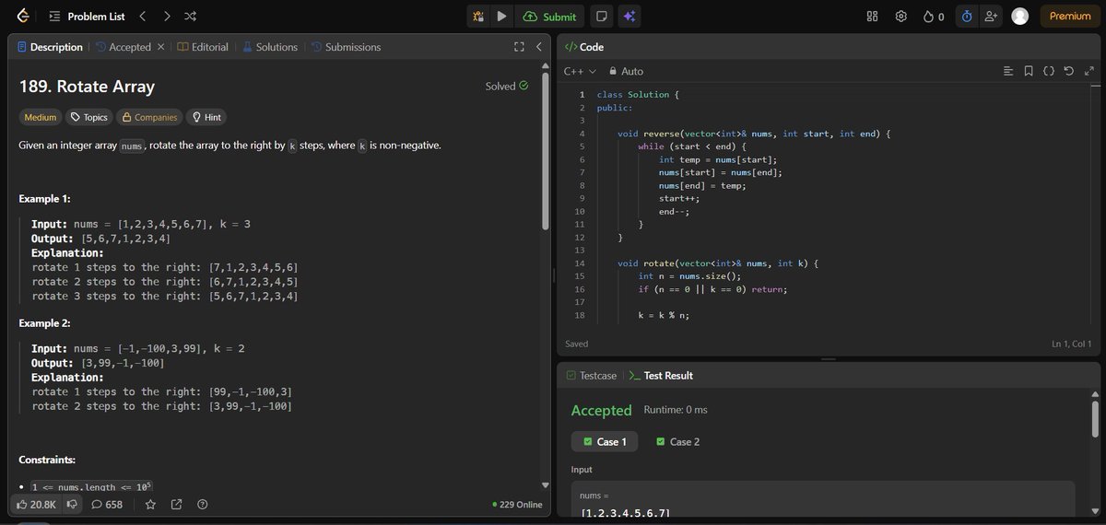1106x525 pixels.
Task: Expand the code editor to fullscreen
Action: [1090, 71]
